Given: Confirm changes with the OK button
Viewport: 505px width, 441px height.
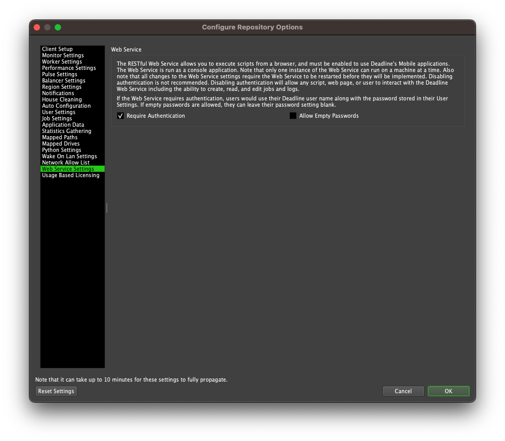Looking at the screenshot, I should coord(448,391).
